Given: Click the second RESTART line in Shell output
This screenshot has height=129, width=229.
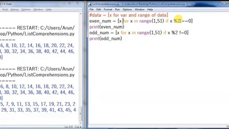Looking at the screenshot, I should [x=37, y=69].
